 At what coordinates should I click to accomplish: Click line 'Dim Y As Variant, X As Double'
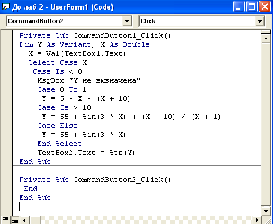84,44
